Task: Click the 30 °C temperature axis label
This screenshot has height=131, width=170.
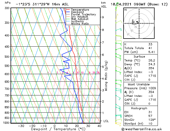Action: click(x=88, y=126)
